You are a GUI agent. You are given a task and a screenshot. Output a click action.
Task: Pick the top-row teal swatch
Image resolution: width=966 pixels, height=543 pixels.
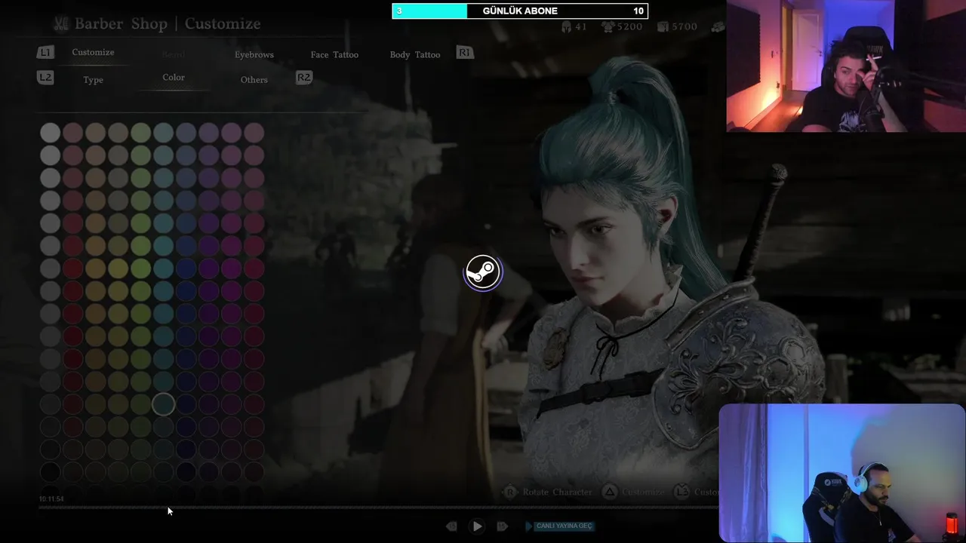tap(163, 133)
